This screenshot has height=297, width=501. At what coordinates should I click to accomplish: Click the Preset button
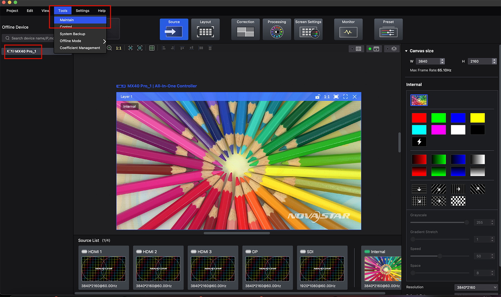tap(388, 29)
